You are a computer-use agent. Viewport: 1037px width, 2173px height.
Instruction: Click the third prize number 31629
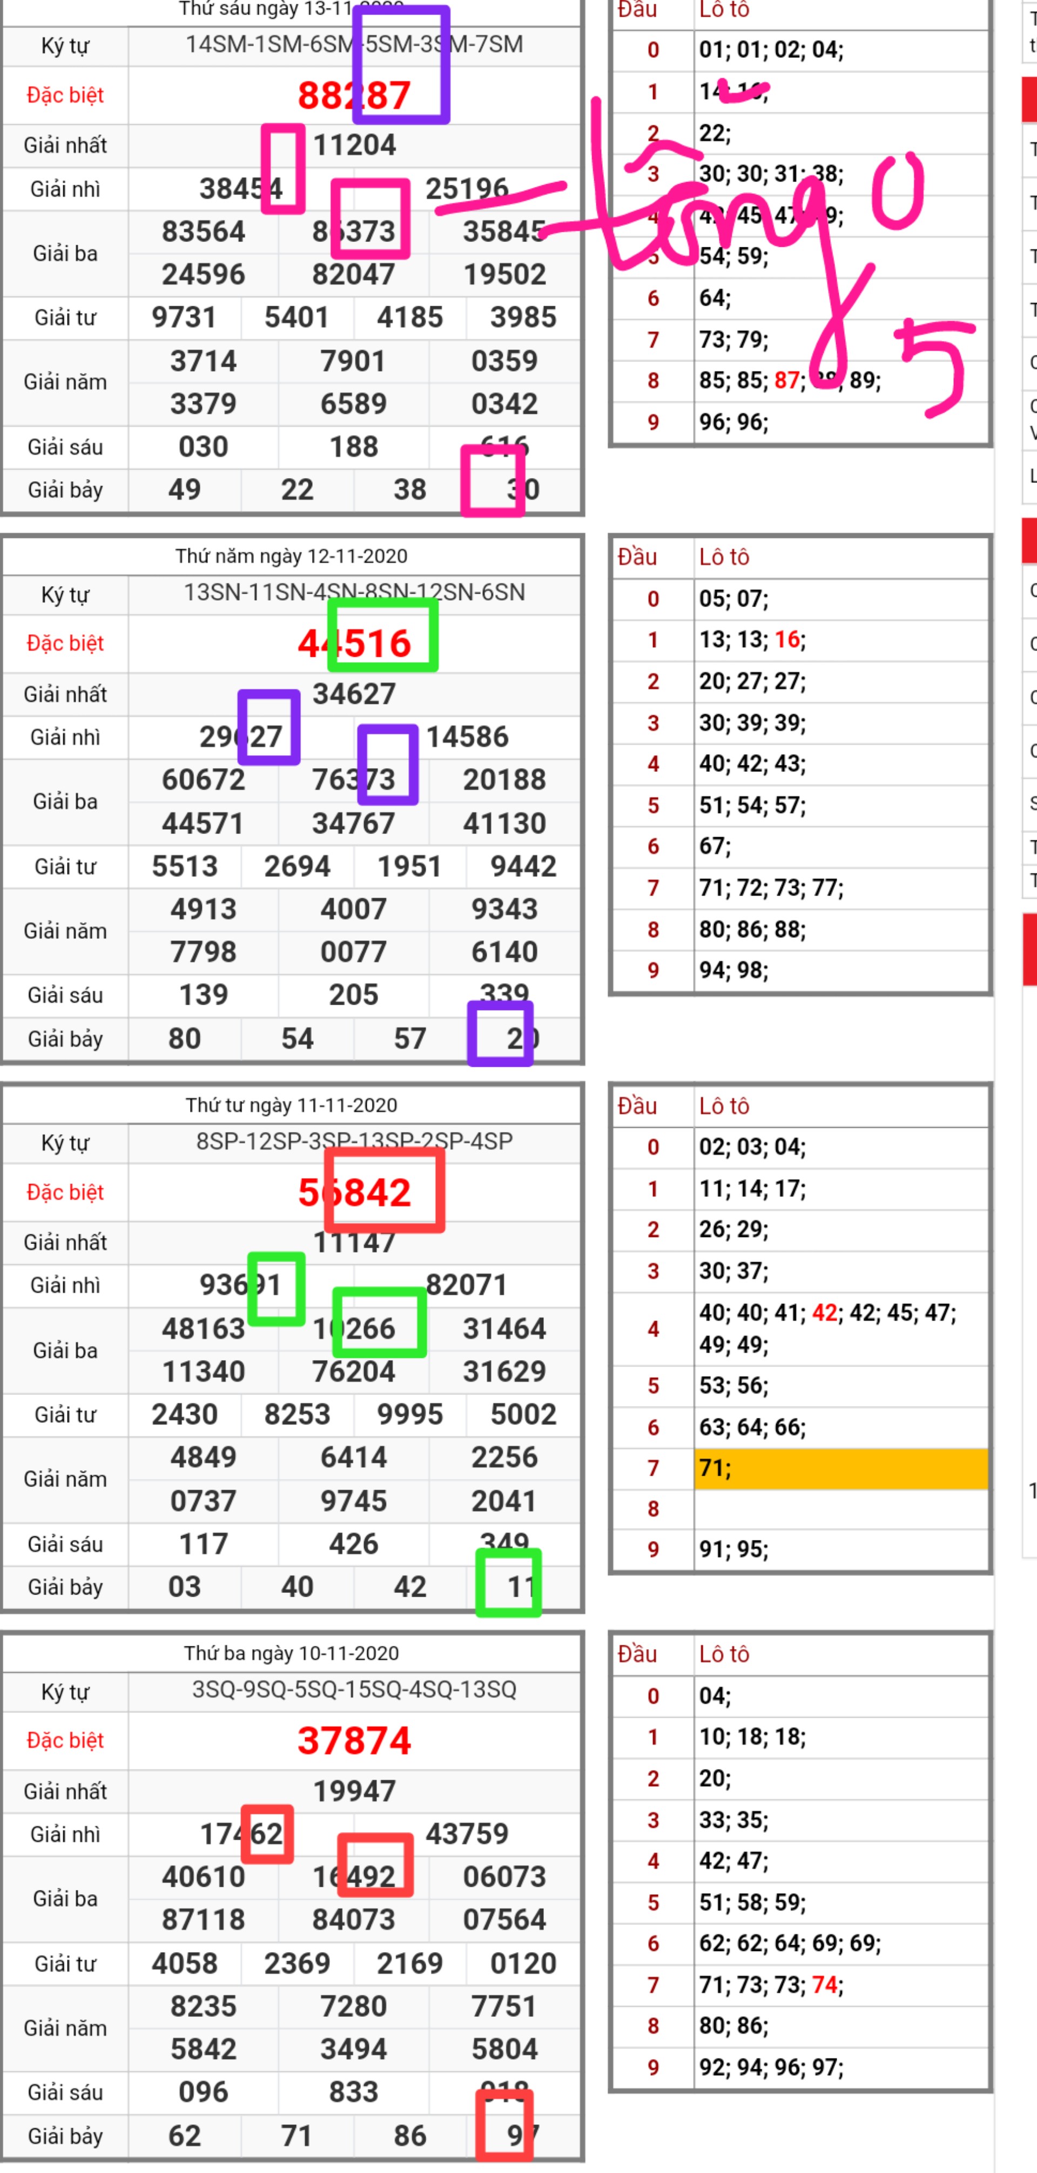click(504, 1371)
